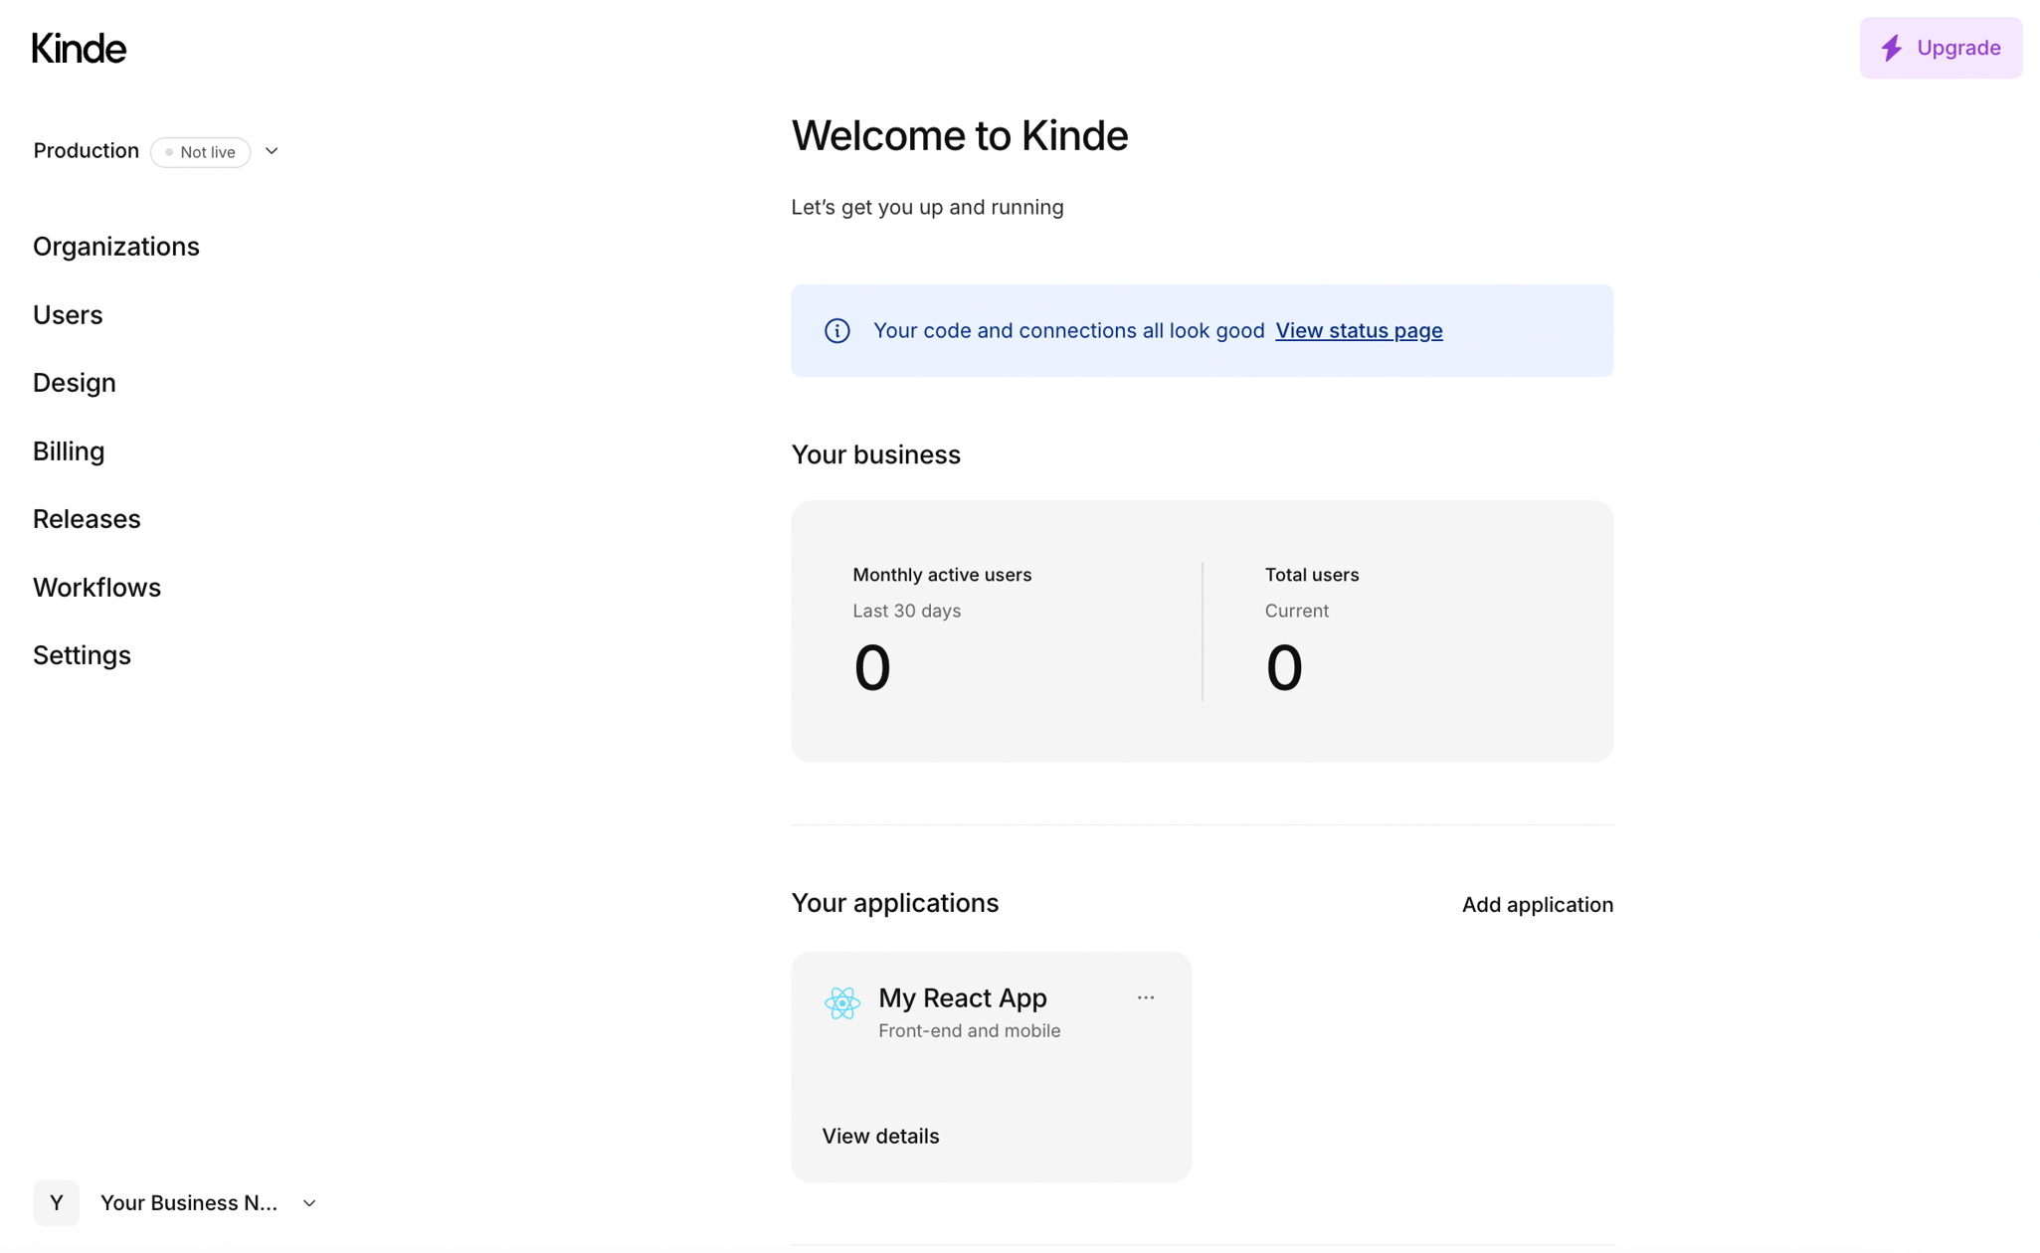This screenshot has height=1253, width=2040.
Task: Click the Kinde logo
Action: click(80, 48)
